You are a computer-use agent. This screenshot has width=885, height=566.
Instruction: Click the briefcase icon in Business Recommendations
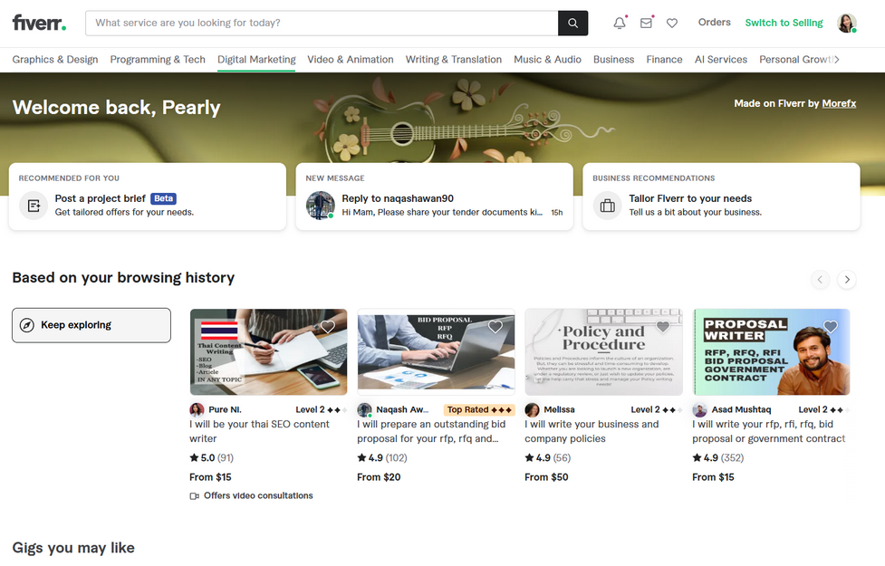pyautogui.click(x=607, y=206)
